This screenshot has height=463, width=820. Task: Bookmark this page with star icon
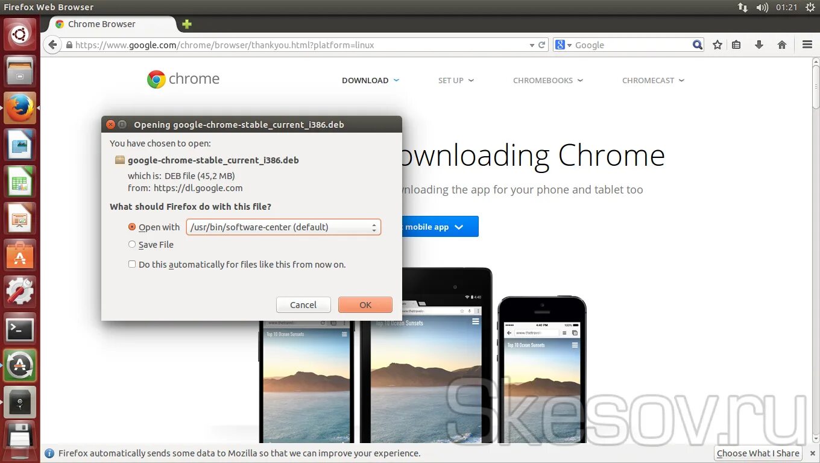coord(717,45)
